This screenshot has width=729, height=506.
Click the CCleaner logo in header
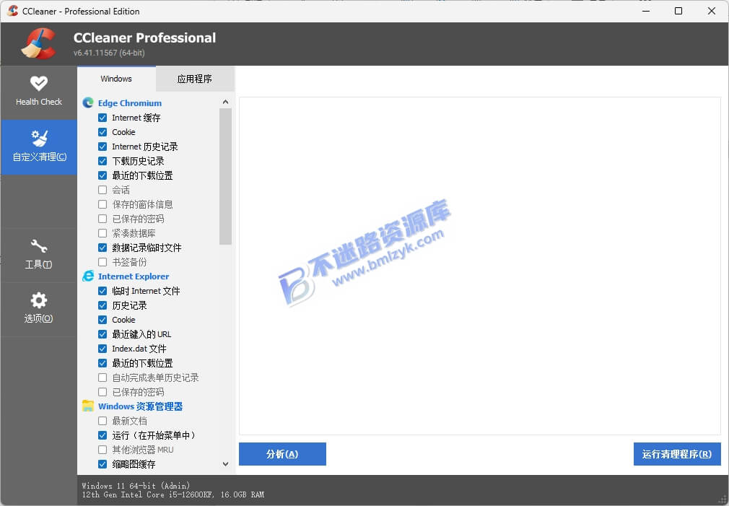(x=38, y=44)
